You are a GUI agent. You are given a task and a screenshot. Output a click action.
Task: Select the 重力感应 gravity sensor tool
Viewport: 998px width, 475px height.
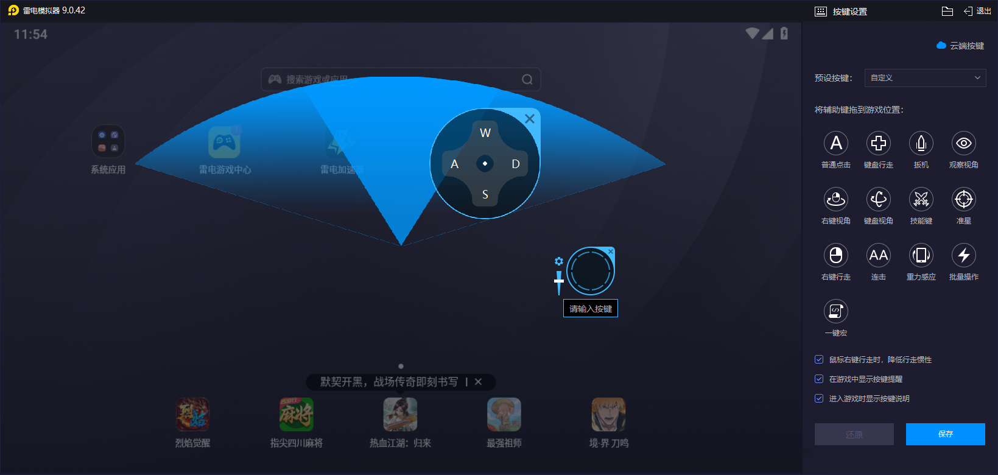921,255
